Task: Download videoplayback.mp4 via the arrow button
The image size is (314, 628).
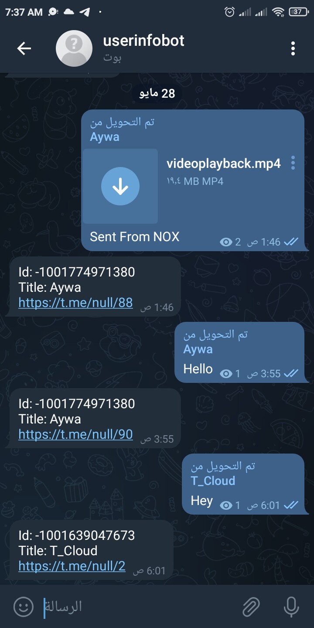Action: coord(120,186)
